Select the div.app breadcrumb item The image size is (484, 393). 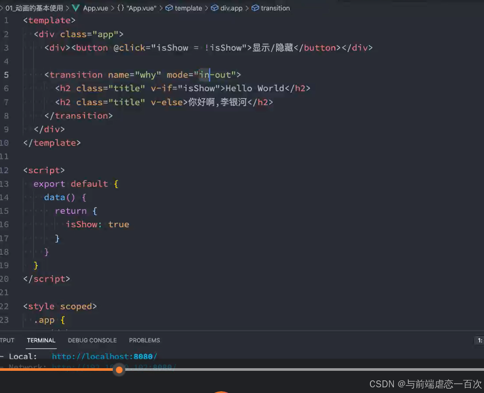click(x=227, y=8)
